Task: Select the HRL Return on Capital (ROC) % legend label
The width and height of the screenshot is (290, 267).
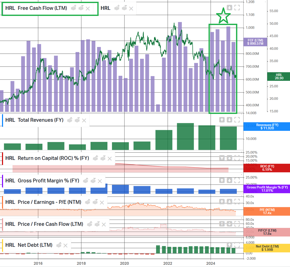Action: (47, 158)
